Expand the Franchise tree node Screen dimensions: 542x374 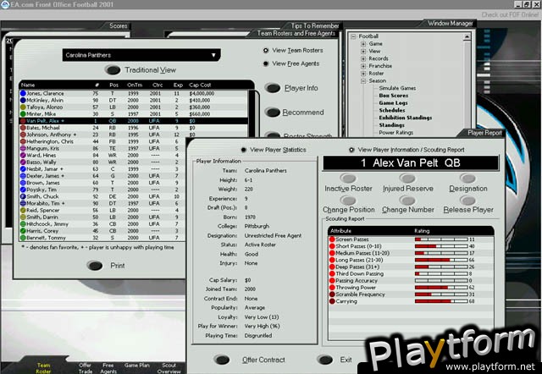tap(363, 66)
